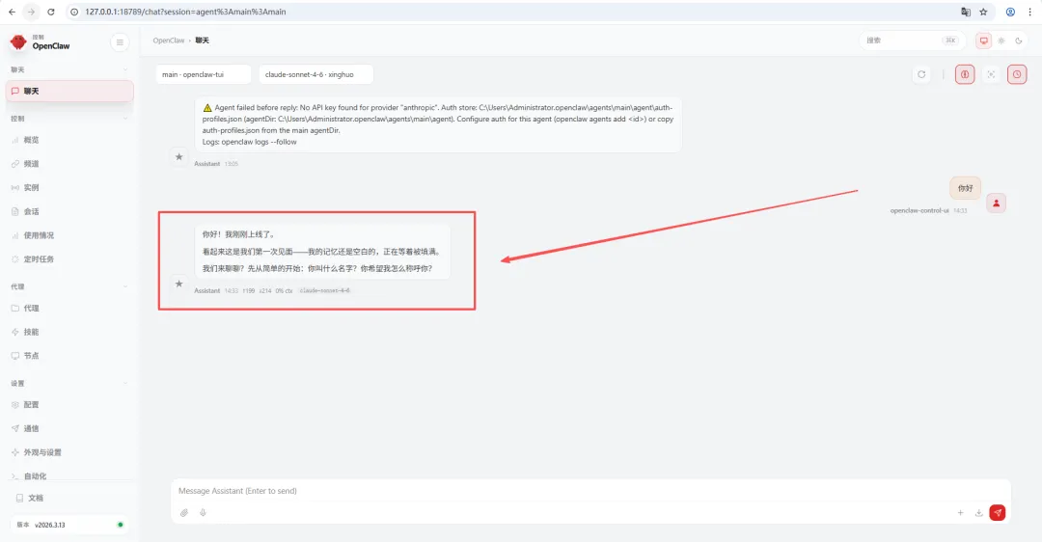The image size is (1042, 542).
Task: Start voice input with microphone icon
Action: pos(203,513)
